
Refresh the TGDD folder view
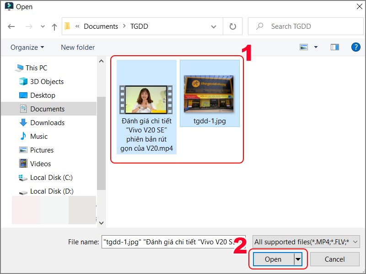(232, 26)
